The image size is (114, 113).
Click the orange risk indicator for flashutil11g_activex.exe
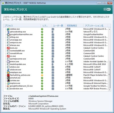click(42, 75)
